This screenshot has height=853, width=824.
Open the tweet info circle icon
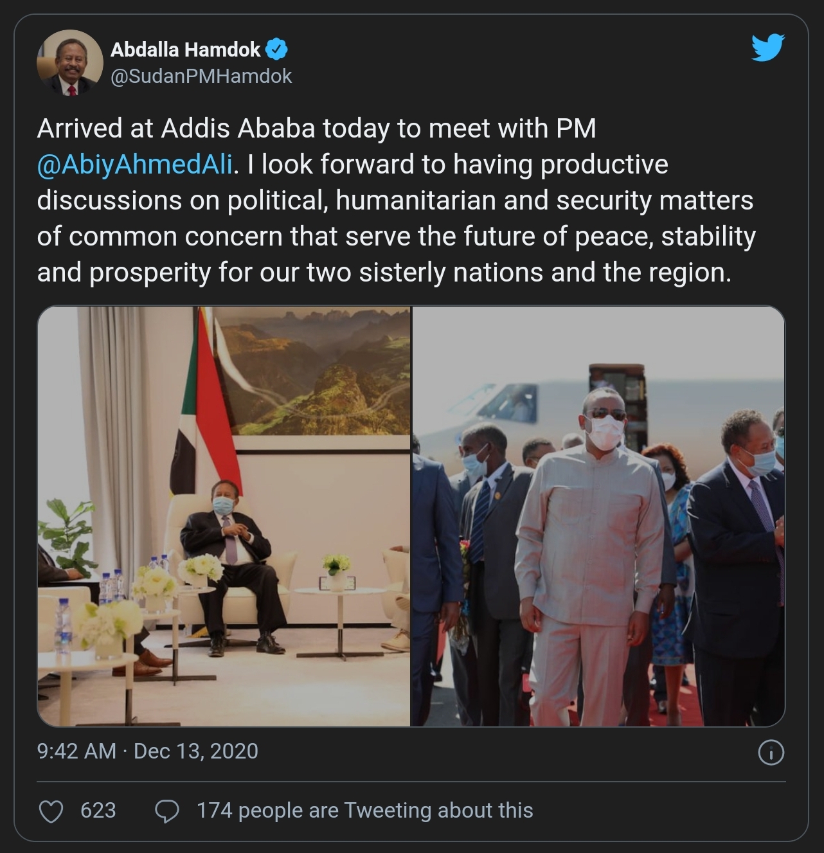771,752
